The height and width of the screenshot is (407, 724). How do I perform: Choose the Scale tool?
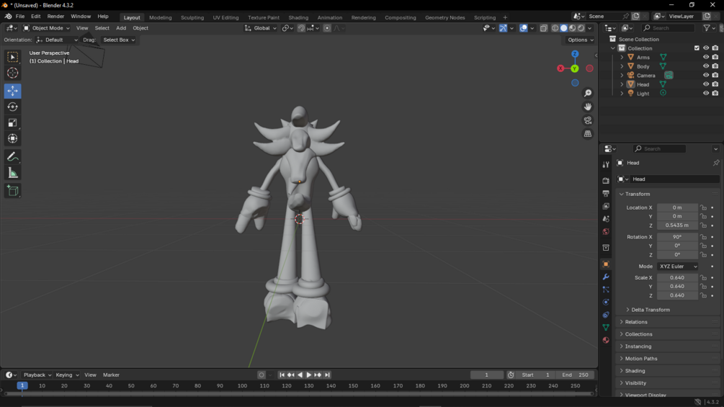pyautogui.click(x=12, y=122)
